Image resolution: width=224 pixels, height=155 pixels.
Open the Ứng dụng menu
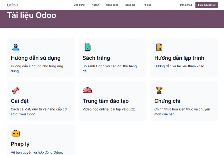(79, 5)
